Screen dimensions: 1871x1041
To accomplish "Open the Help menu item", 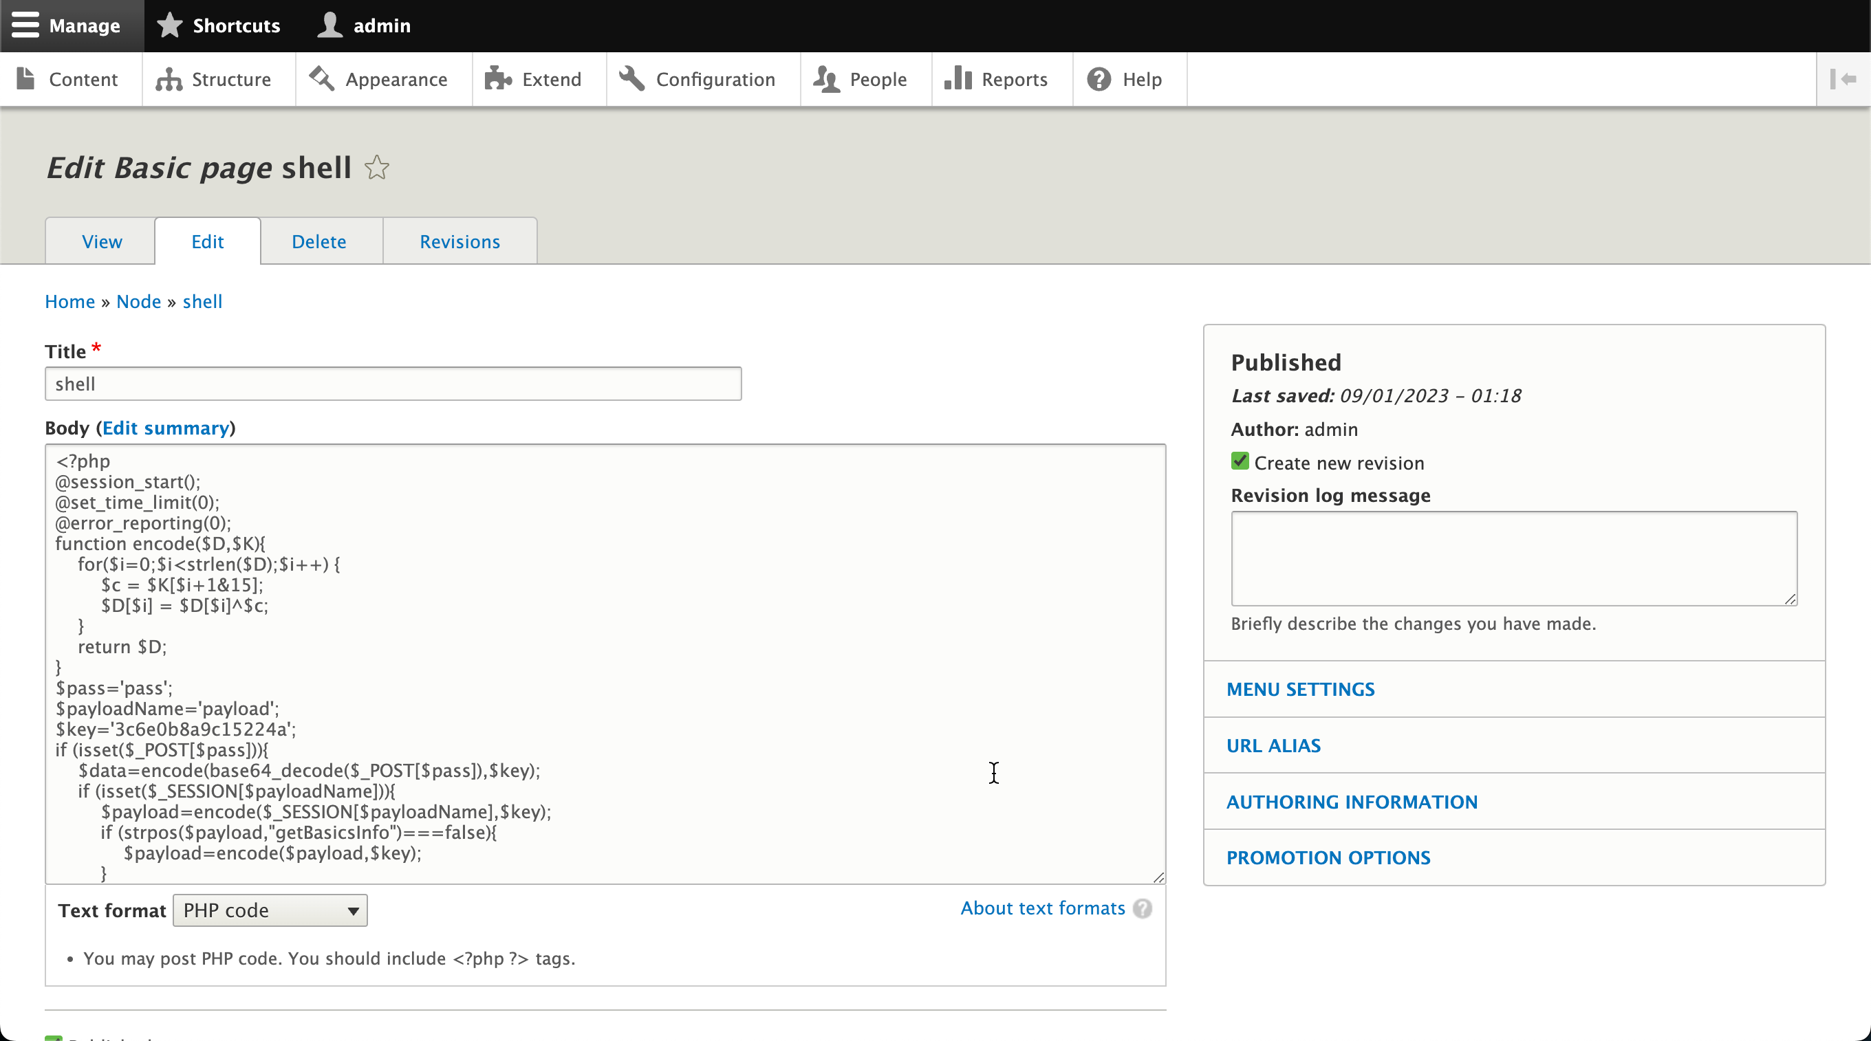I will point(1130,79).
